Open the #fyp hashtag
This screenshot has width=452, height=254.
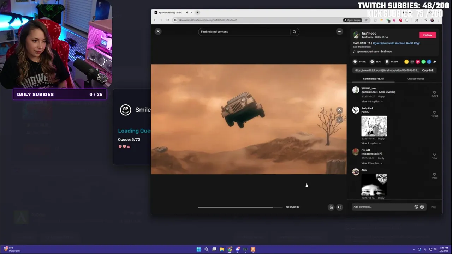pos(417,43)
